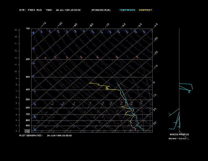Select the 900 pressure level label

click(x=28, y=125)
